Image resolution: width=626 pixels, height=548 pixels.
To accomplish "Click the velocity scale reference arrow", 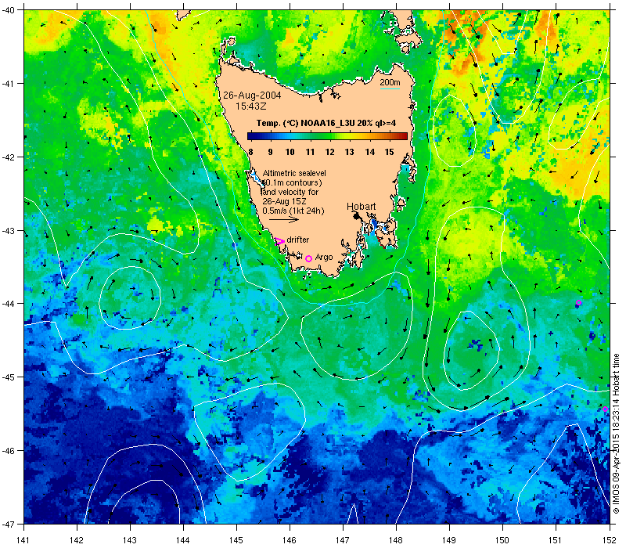I will 284,219.
